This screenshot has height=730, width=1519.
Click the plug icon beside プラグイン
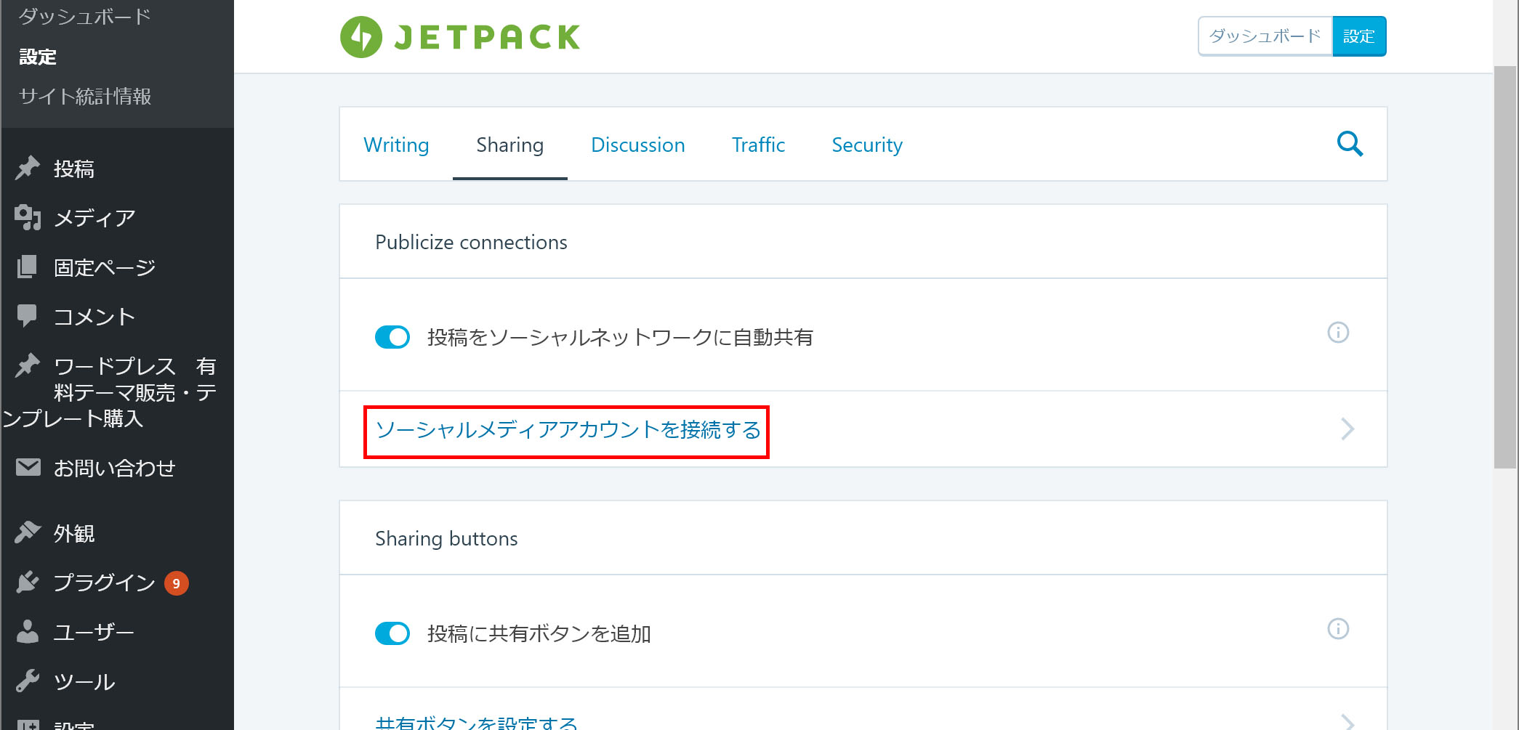click(28, 582)
